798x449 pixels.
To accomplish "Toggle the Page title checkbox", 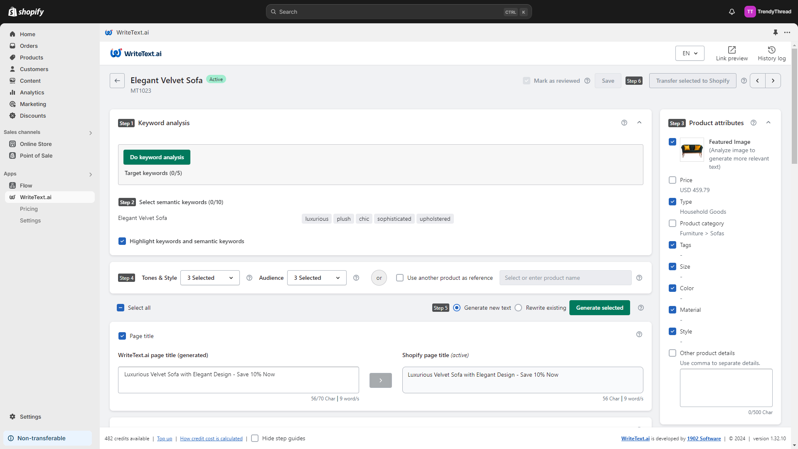I will point(122,336).
